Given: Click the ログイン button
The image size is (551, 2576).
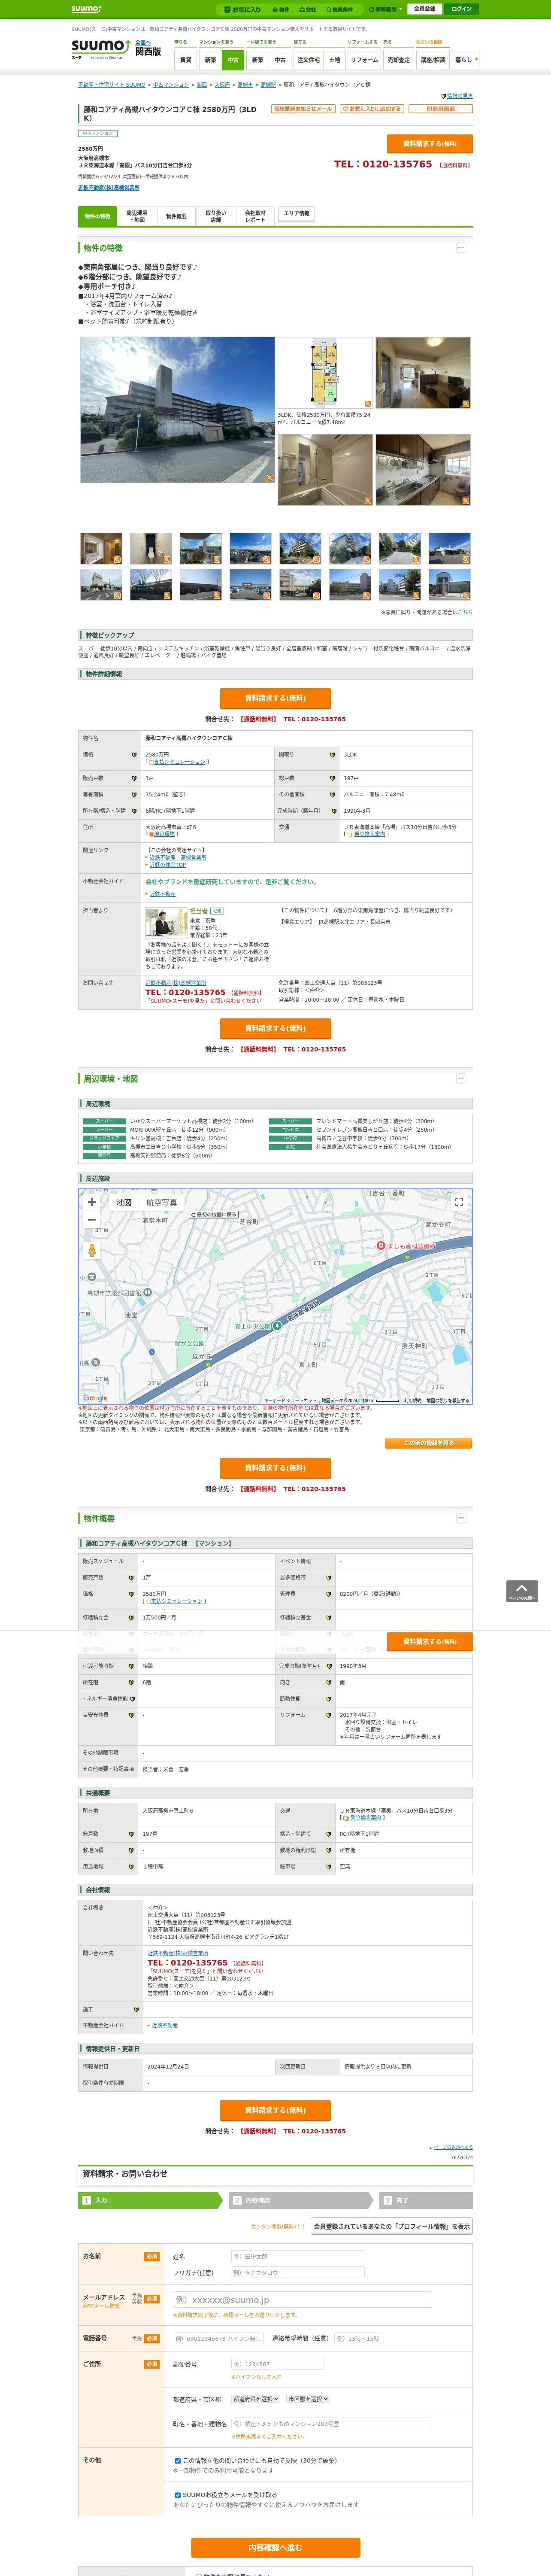Looking at the screenshot, I should point(461,9).
